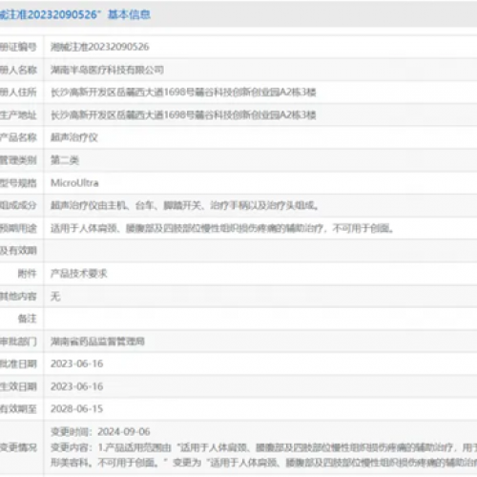Click the management category 第二类 value
This screenshot has width=477, height=477.
pyautogui.click(x=65, y=160)
